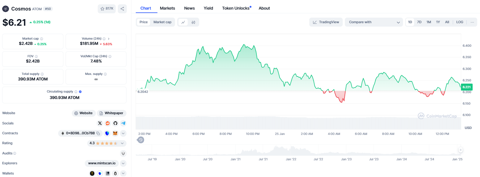Select the 1M time range

click(x=429, y=22)
